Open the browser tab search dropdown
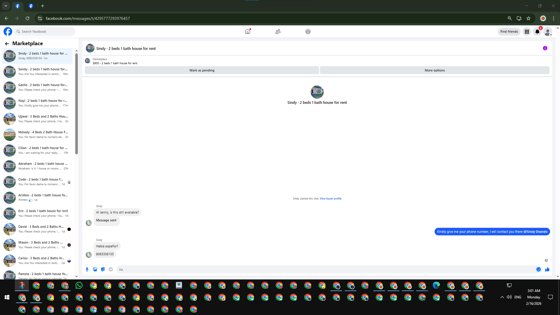Screen dimensions: 560x315 pos(6,6)
